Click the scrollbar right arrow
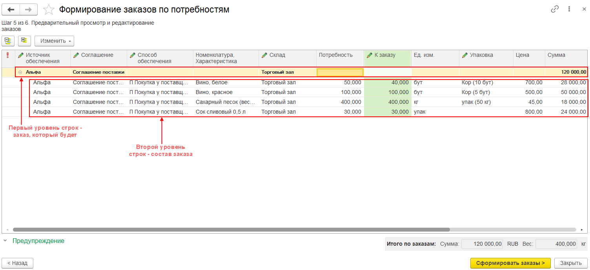The image size is (590, 270). [582, 230]
